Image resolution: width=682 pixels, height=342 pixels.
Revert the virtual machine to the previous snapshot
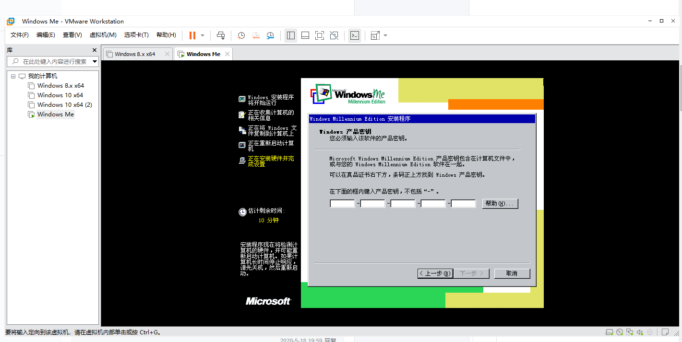click(256, 35)
